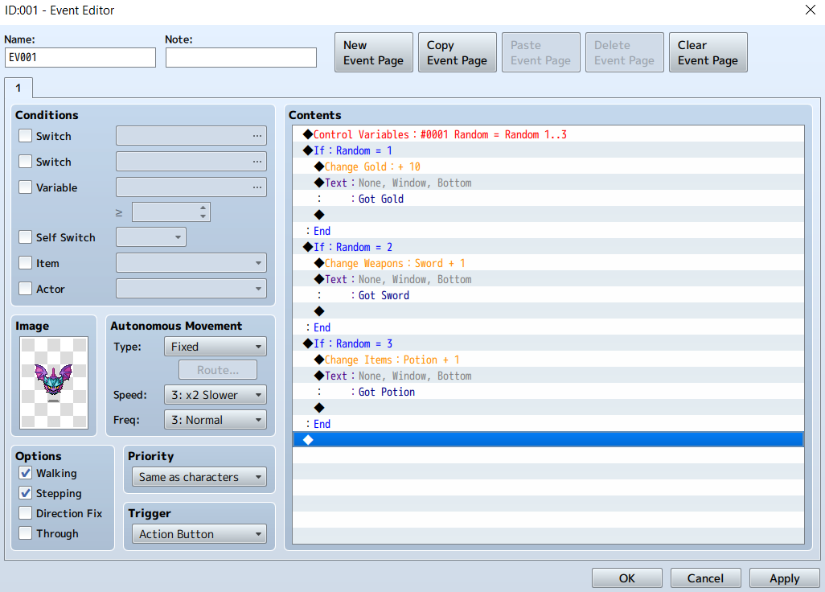Open the Autonomous Movement Type dropdown

tap(215, 346)
